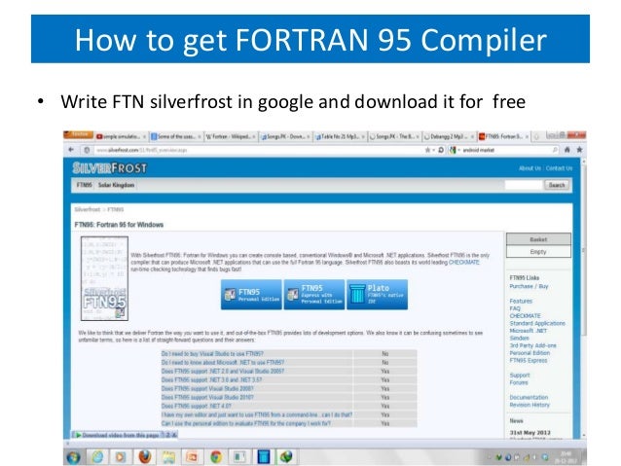Open the green globe taskbar icon

(x=286, y=457)
